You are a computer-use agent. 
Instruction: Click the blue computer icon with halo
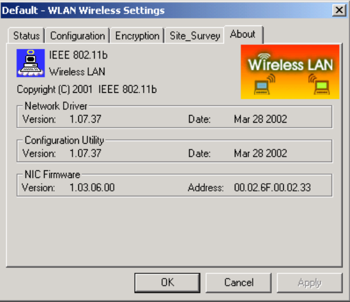31,63
